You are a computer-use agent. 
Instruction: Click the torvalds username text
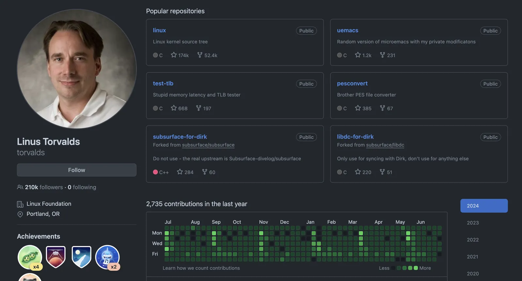tap(31, 152)
